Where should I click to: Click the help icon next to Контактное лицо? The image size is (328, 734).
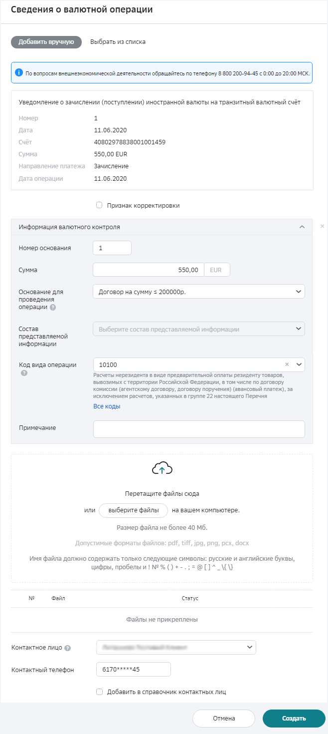[68, 648]
